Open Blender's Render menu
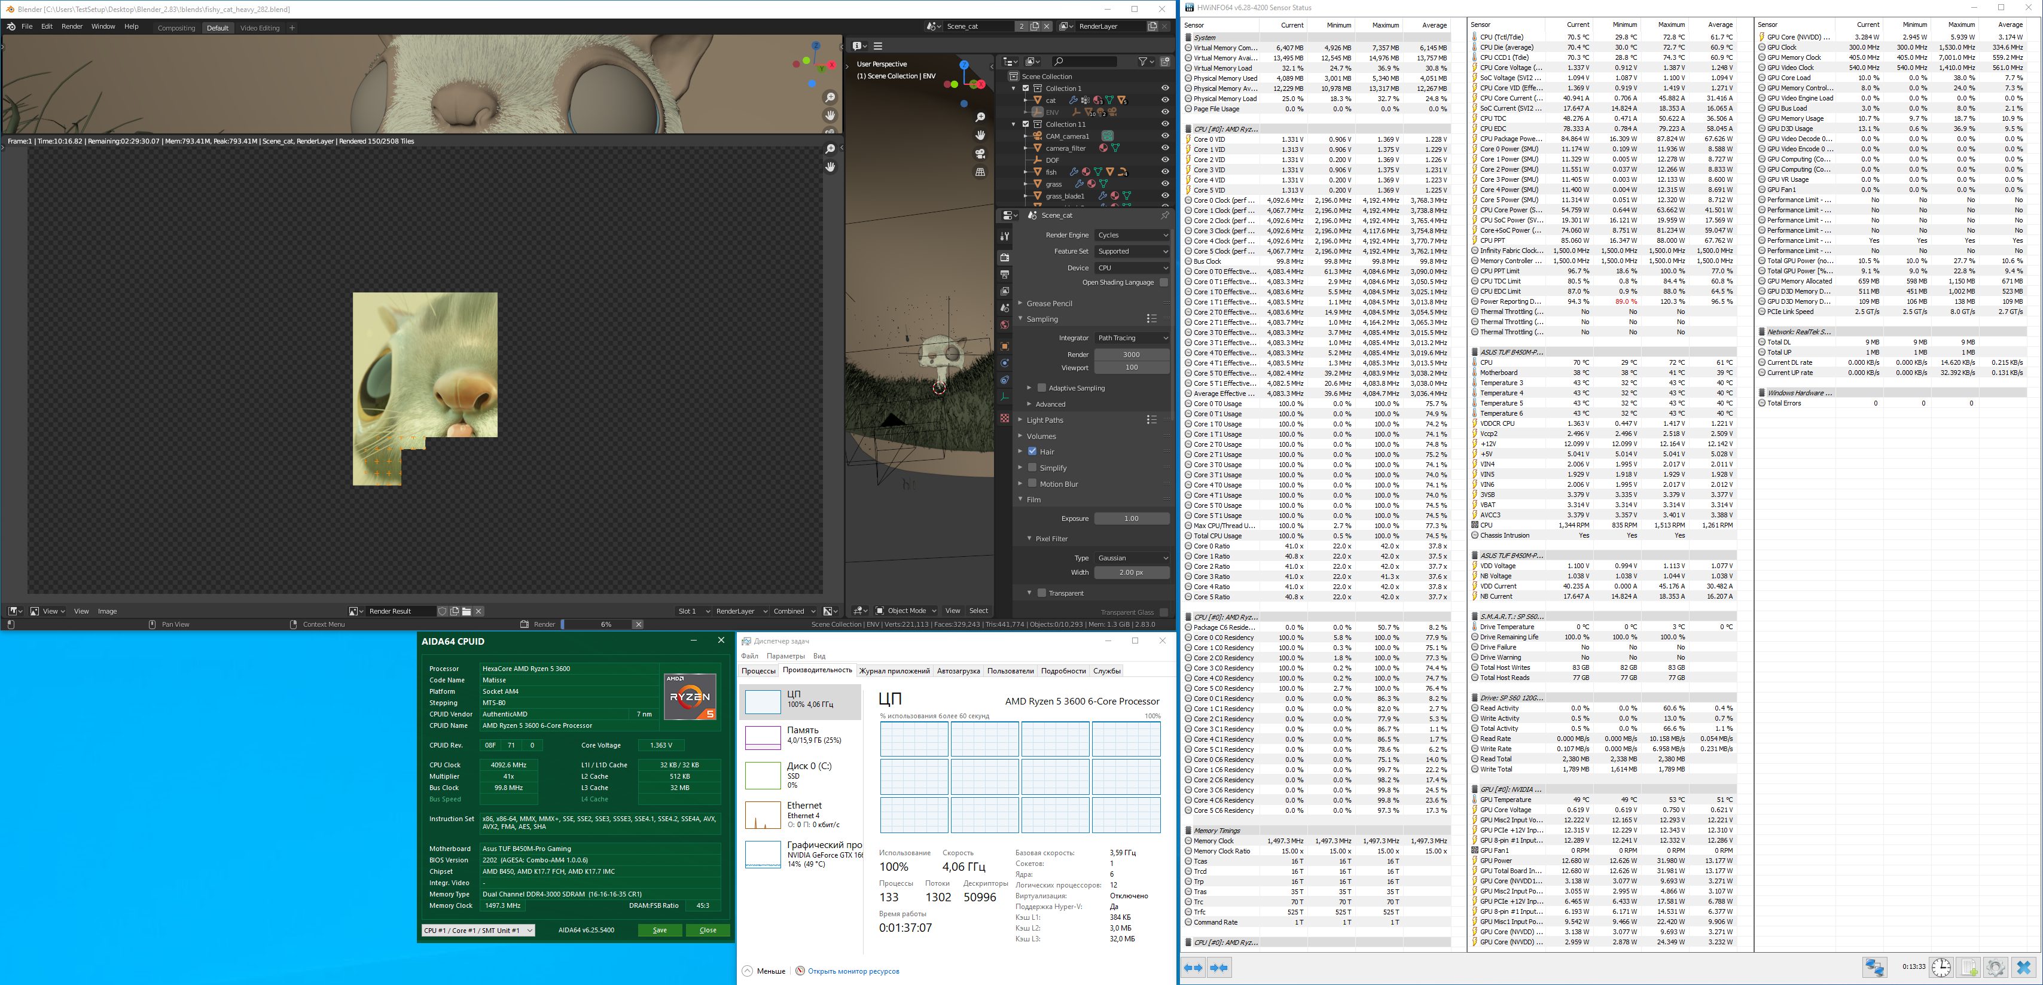The image size is (2043, 985). tap(71, 26)
